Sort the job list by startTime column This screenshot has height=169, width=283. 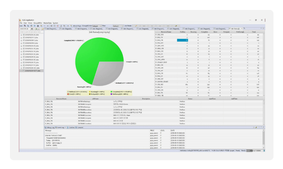212,99
